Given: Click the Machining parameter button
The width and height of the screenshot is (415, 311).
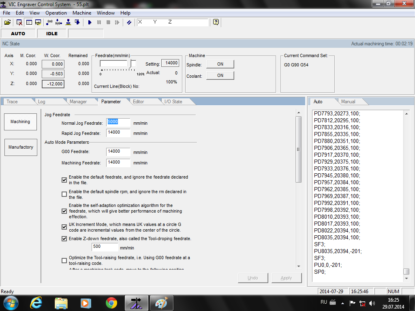Looking at the screenshot, I should [x=20, y=121].
